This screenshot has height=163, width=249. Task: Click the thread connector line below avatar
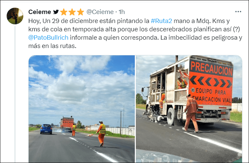click(x=15, y=94)
